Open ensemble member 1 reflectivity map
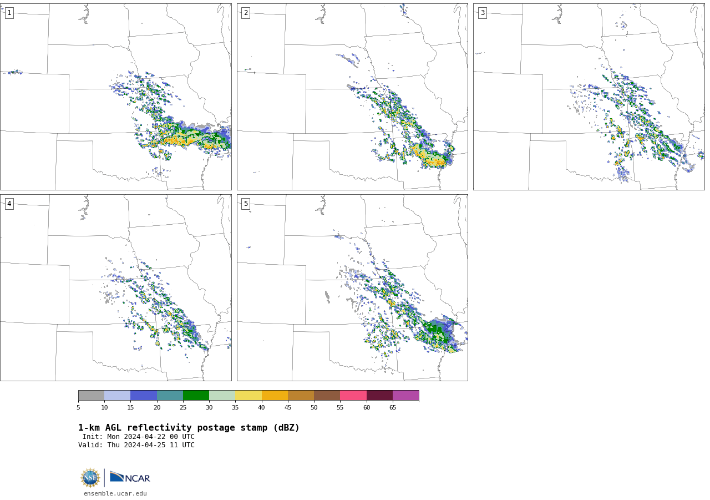The image size is (710, 500). point(115,97)
